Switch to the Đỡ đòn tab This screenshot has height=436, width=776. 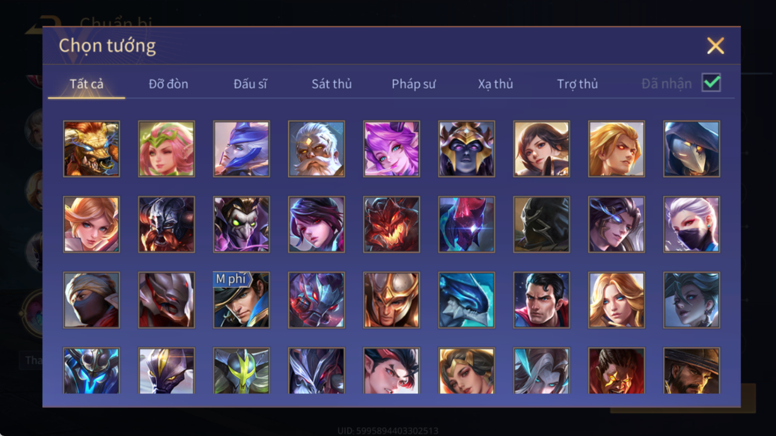click(x=168, y=84)
